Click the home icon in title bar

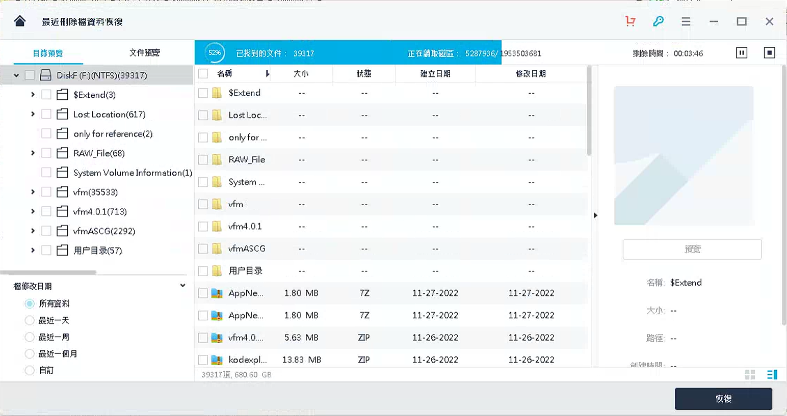(x=19, y=21)
